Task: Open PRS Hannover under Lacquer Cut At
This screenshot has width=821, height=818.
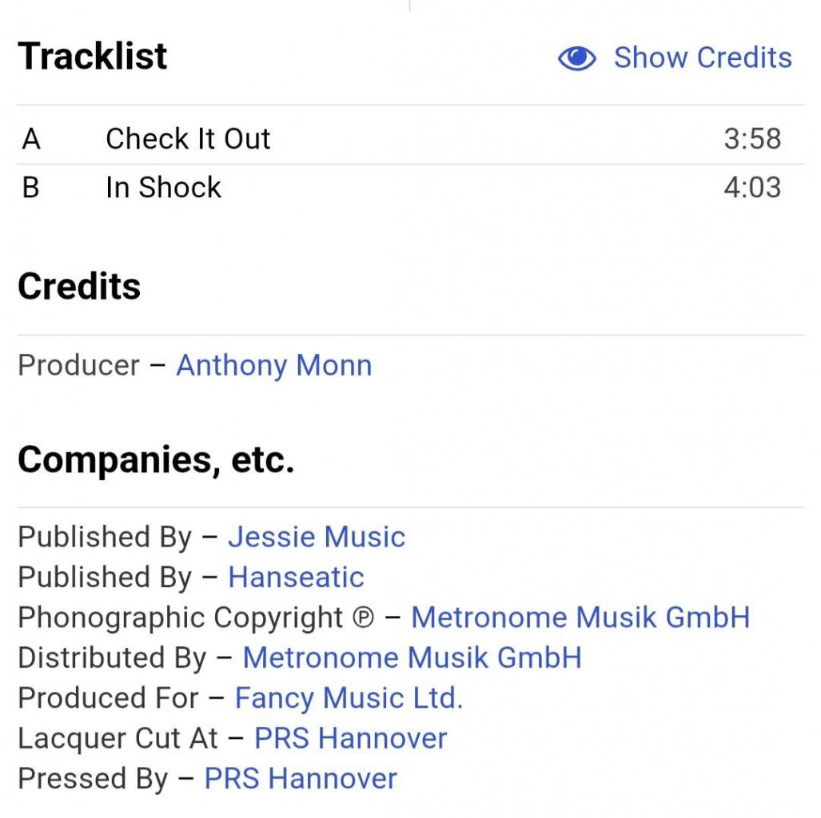Action: [350, 738]
